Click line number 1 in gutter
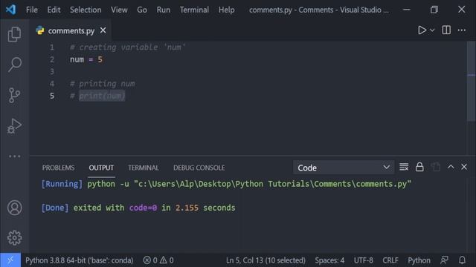 tap(52, 47)
